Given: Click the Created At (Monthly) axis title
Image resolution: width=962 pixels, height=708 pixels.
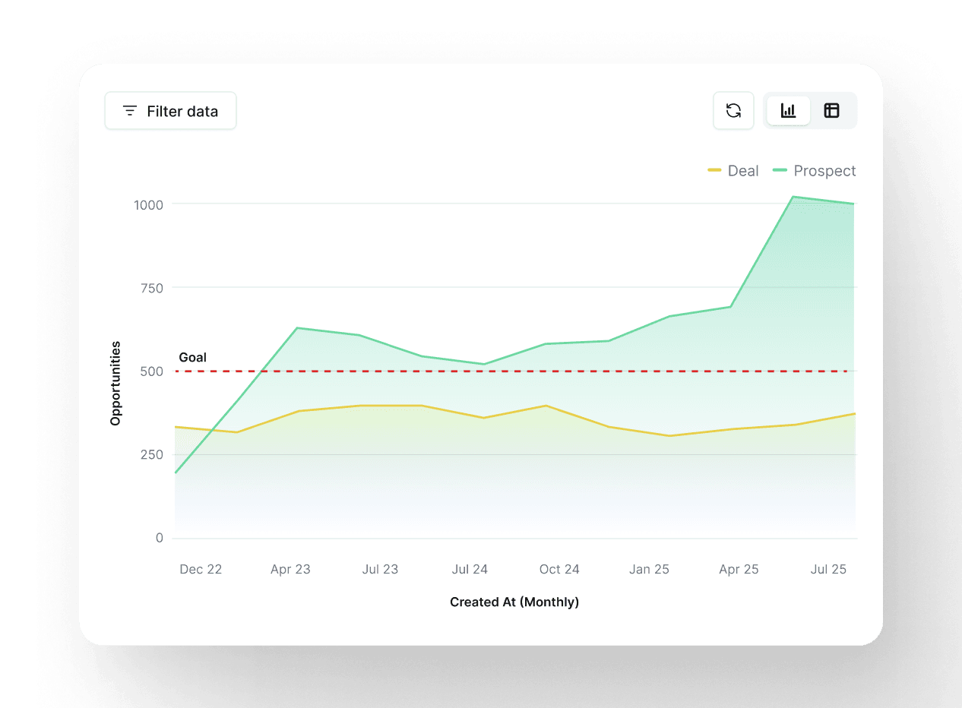Looking at the screenshot, I should point(514,602).
